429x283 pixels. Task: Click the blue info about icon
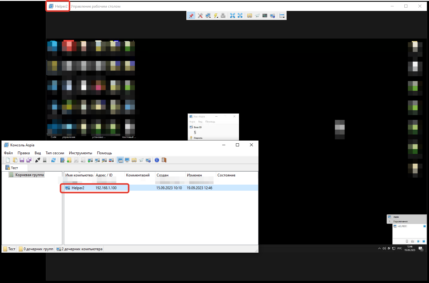point(157,160)
